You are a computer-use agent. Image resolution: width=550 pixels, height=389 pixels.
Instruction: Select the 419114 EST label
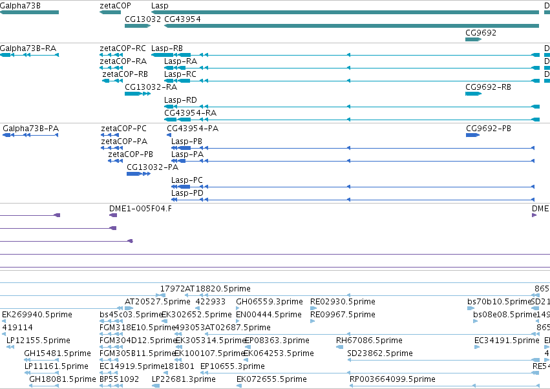click(x=17, y=328)
